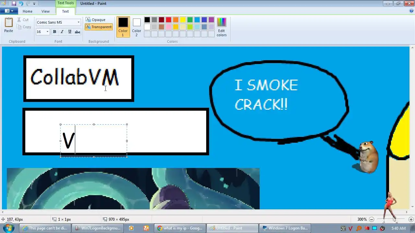Toggle Italic formatting
415x233 pixels.
[x=62, y=32]
